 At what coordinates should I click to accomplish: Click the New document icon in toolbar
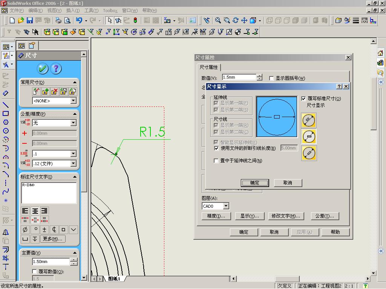12,20
